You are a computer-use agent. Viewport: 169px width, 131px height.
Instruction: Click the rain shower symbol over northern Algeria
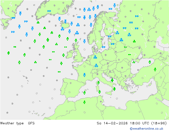point(84,102)
